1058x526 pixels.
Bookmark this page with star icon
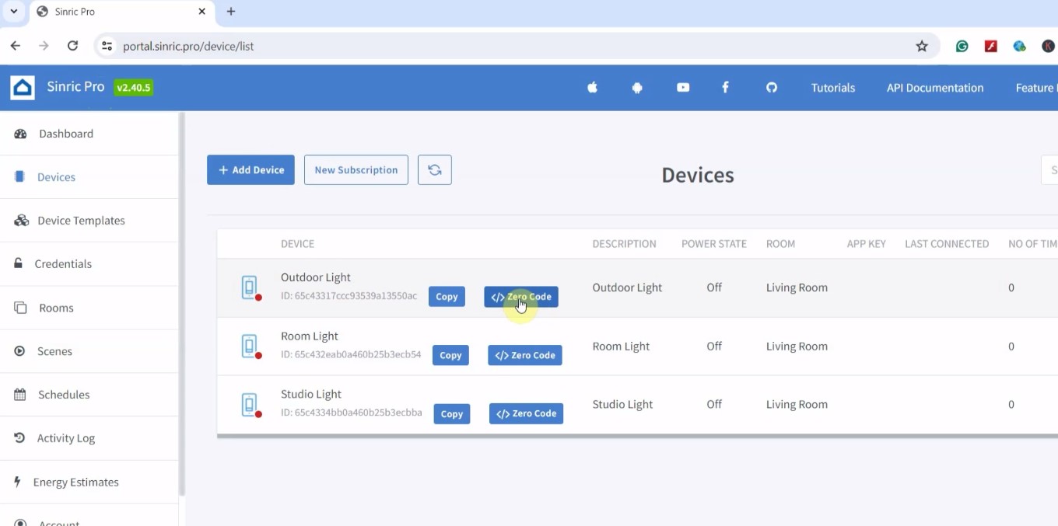pyautogui.click(x=922, y=47)
